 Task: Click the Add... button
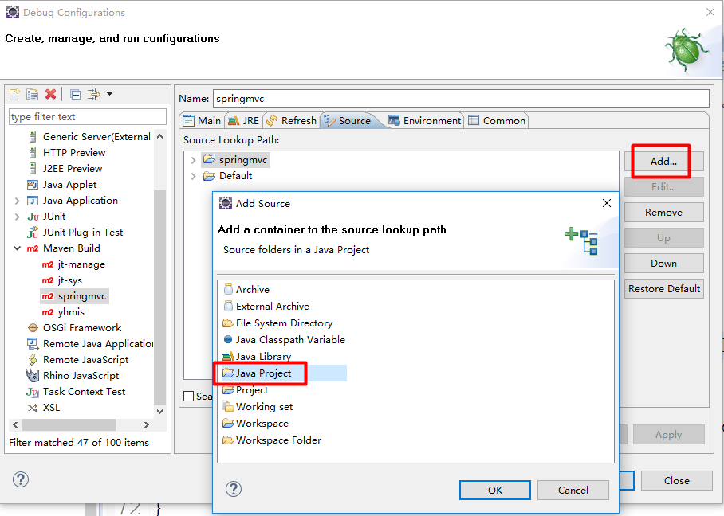[x=663, y=162]
